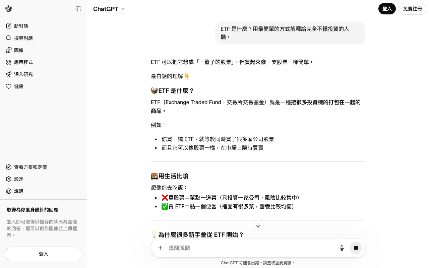Open 設定 settings
Image resolution: width=429 pixels, height=268 pixels.
(19, 179)
